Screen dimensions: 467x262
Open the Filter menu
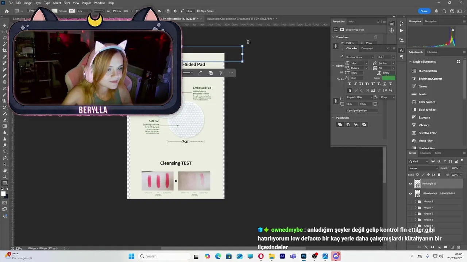click(x=67, y=3)
